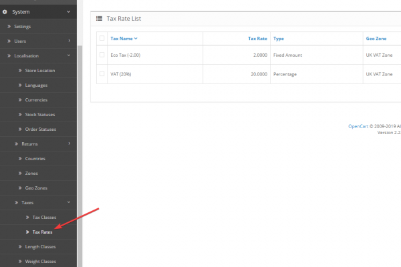Click the double-arrow icon beside Length Classes

tap(20, 246)
